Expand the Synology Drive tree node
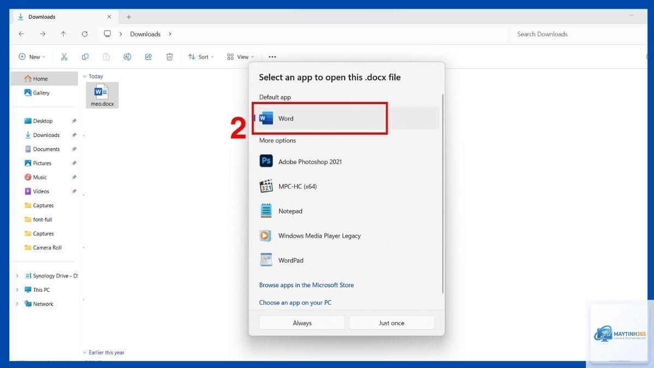The height and width of the screenshot is (368, 654). tap(17, 276)
